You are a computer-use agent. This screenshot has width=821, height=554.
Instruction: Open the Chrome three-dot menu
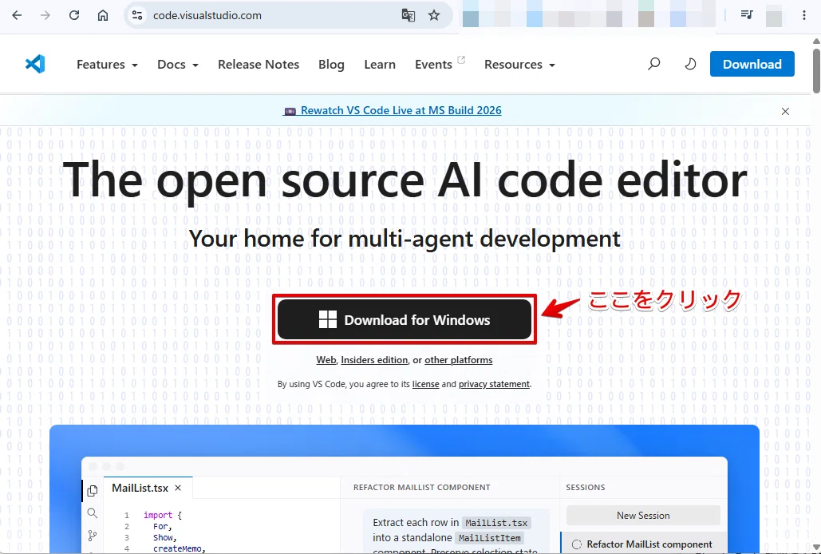tap(804, 15)
